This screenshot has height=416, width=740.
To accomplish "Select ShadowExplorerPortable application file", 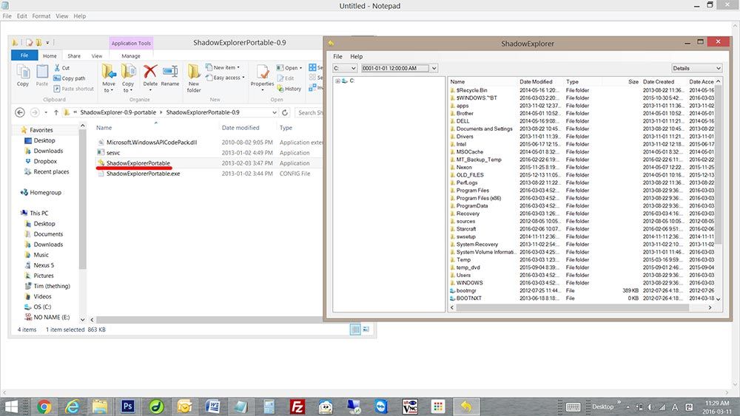I will (138, 163).
